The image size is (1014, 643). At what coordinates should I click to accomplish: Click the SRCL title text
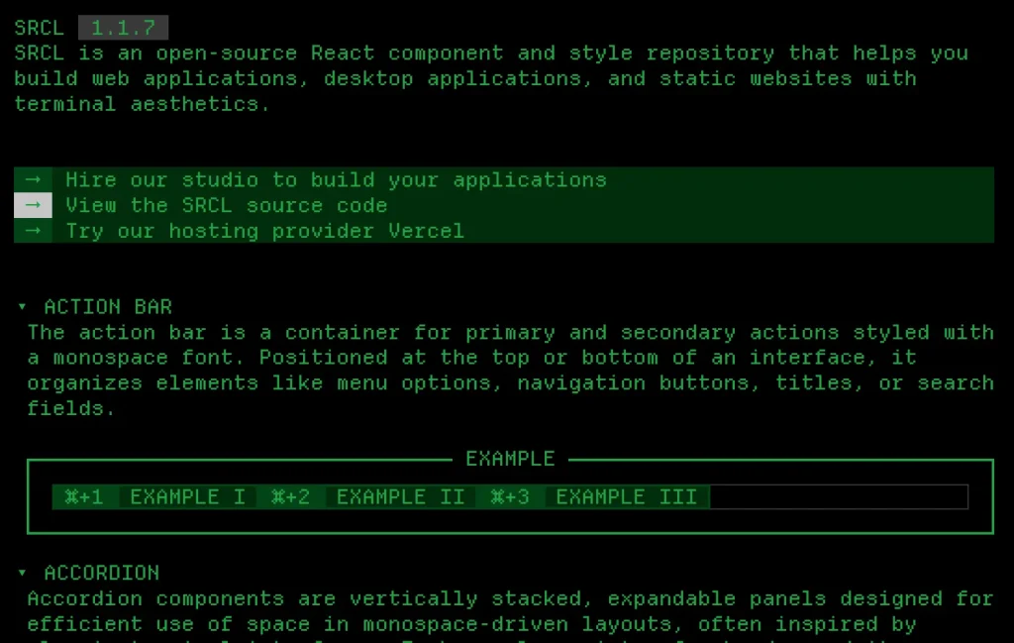tap(40, 28)
